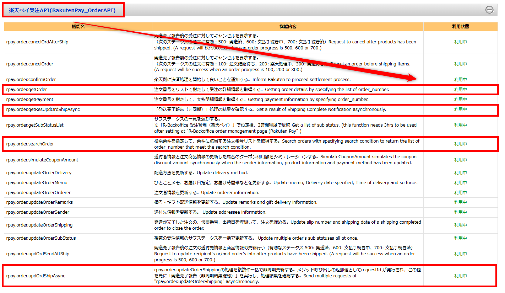The width and height of the screenshot is (505, 293).
Task: Click rpay.order.getSubStatusList function name
Action: click(x=35, y=125)
